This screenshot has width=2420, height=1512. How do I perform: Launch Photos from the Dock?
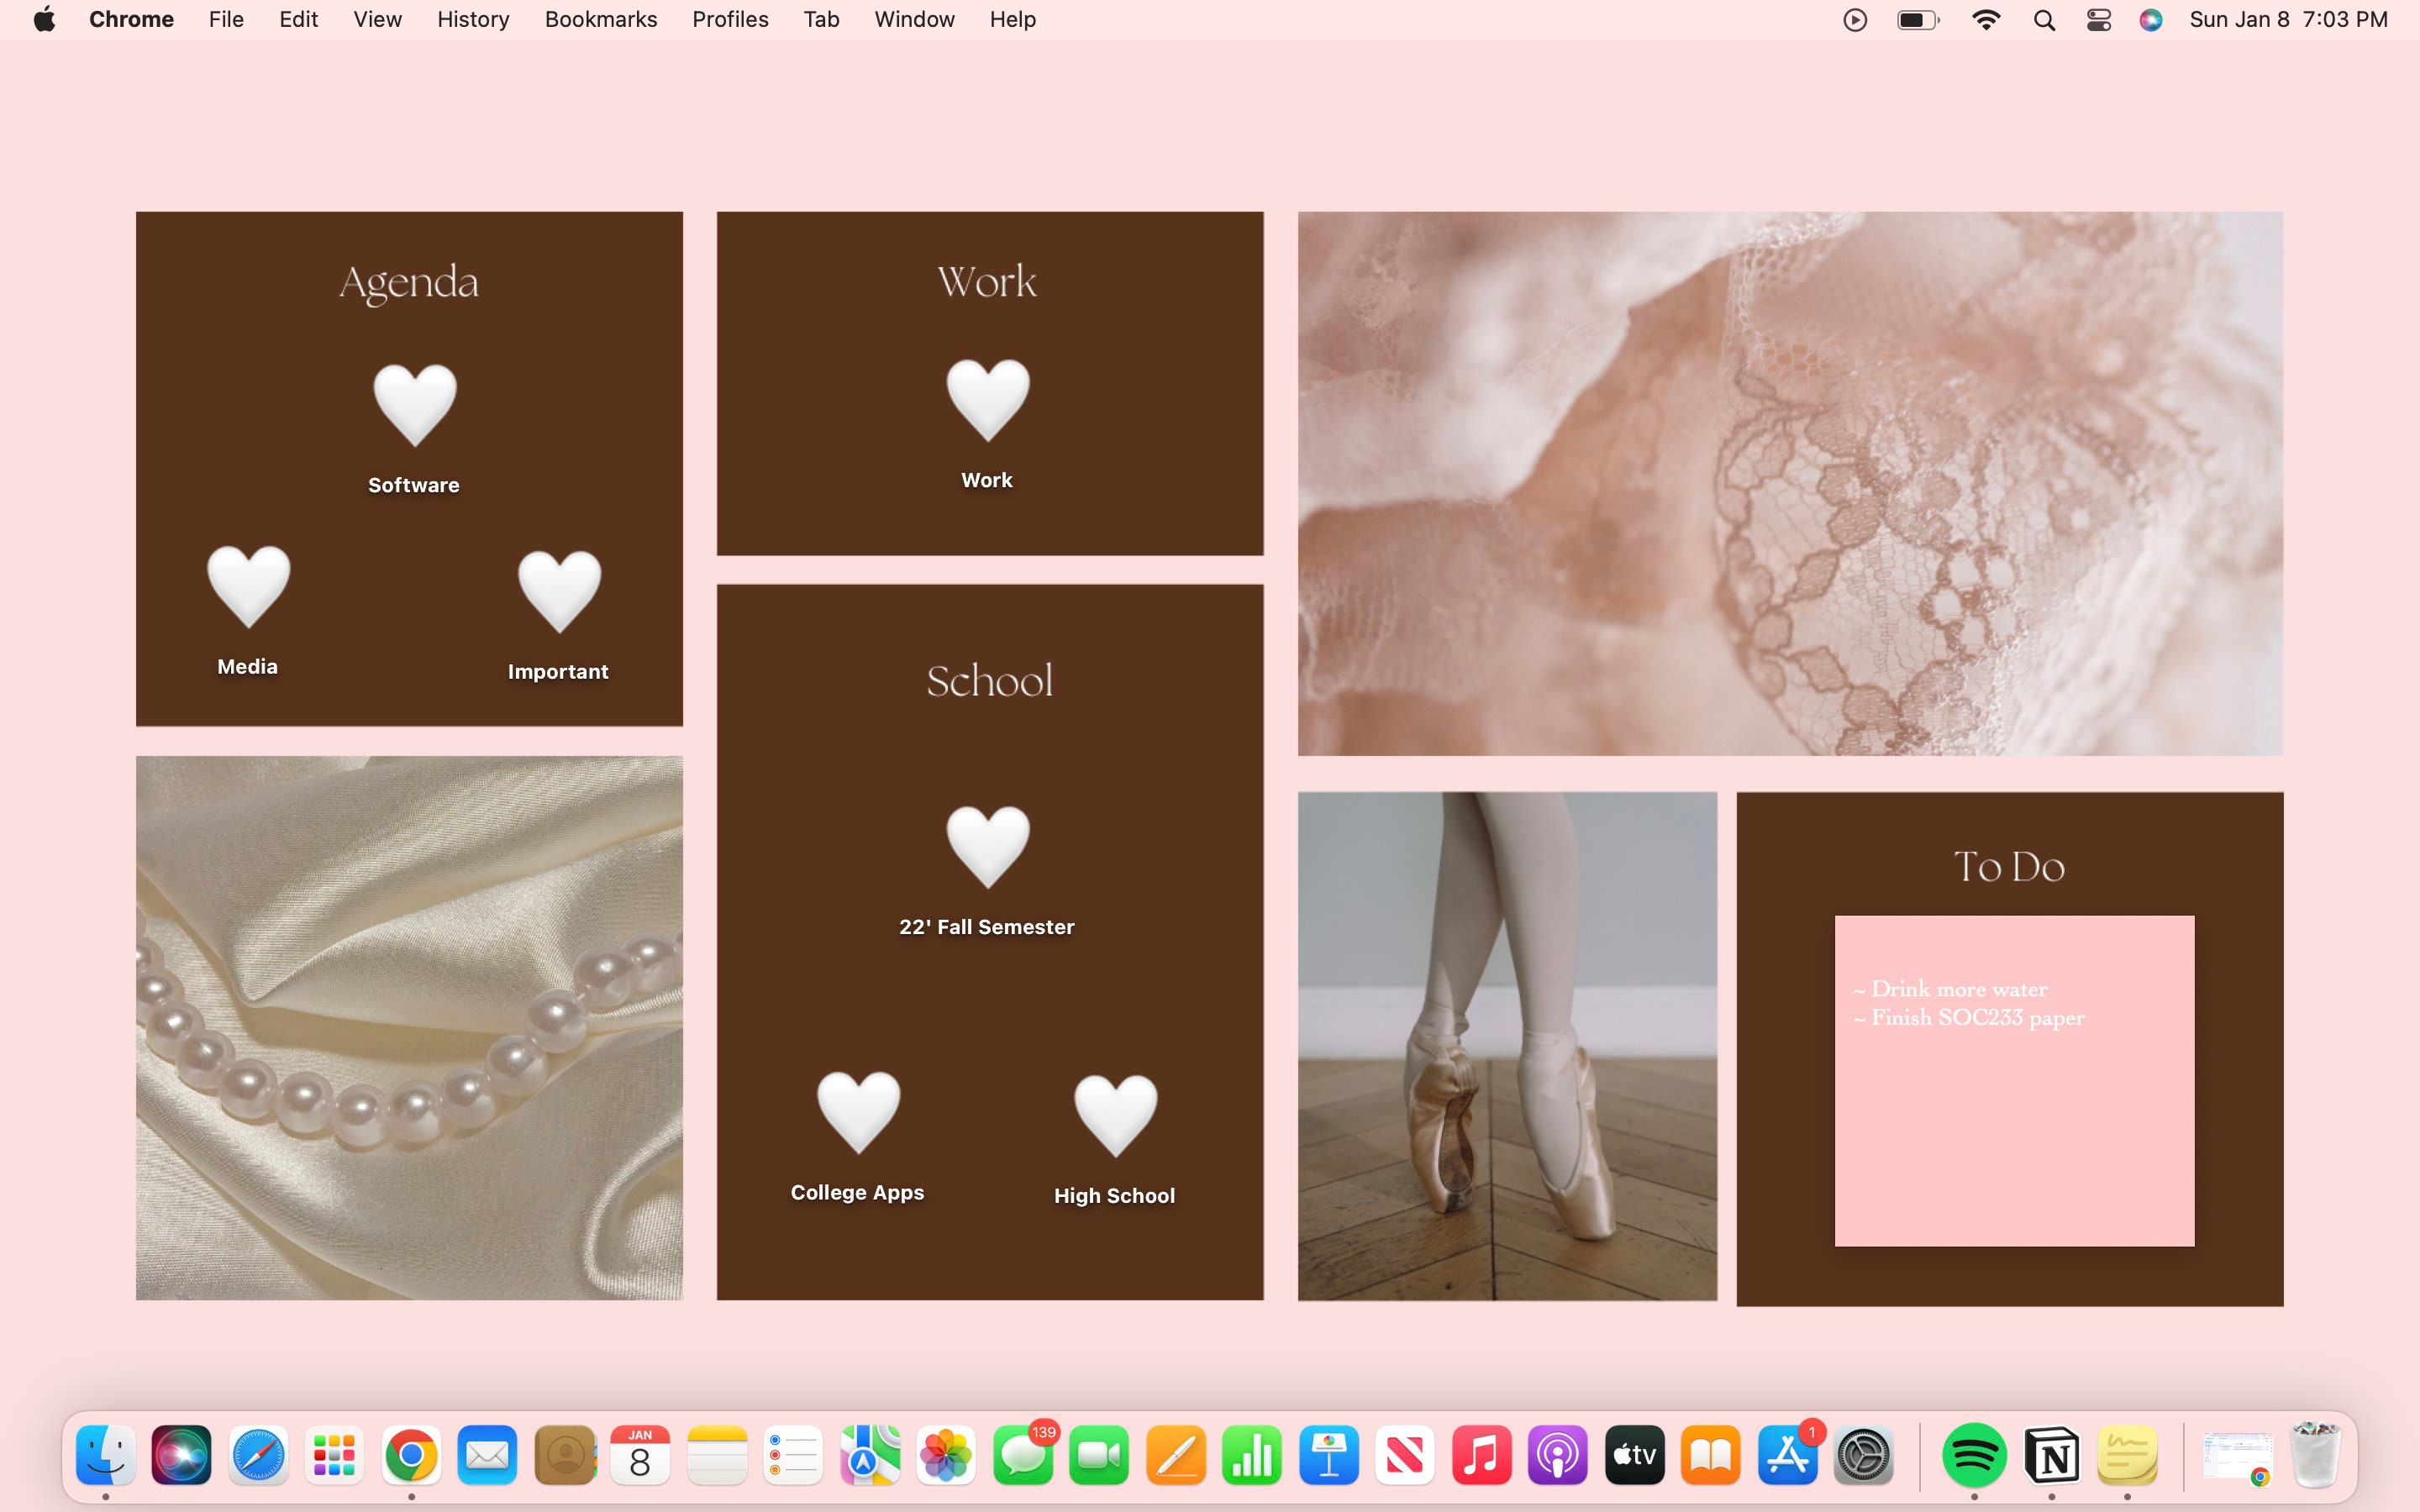click(x=945, y=1455)
